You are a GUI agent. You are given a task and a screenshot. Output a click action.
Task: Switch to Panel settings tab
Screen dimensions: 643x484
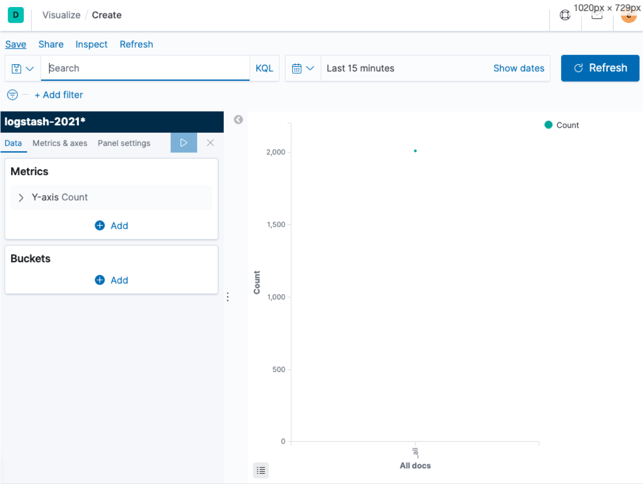(x=124, y=143)
